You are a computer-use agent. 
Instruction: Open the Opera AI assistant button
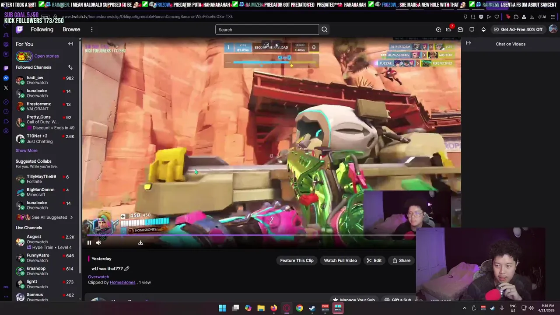click(542, 17)
